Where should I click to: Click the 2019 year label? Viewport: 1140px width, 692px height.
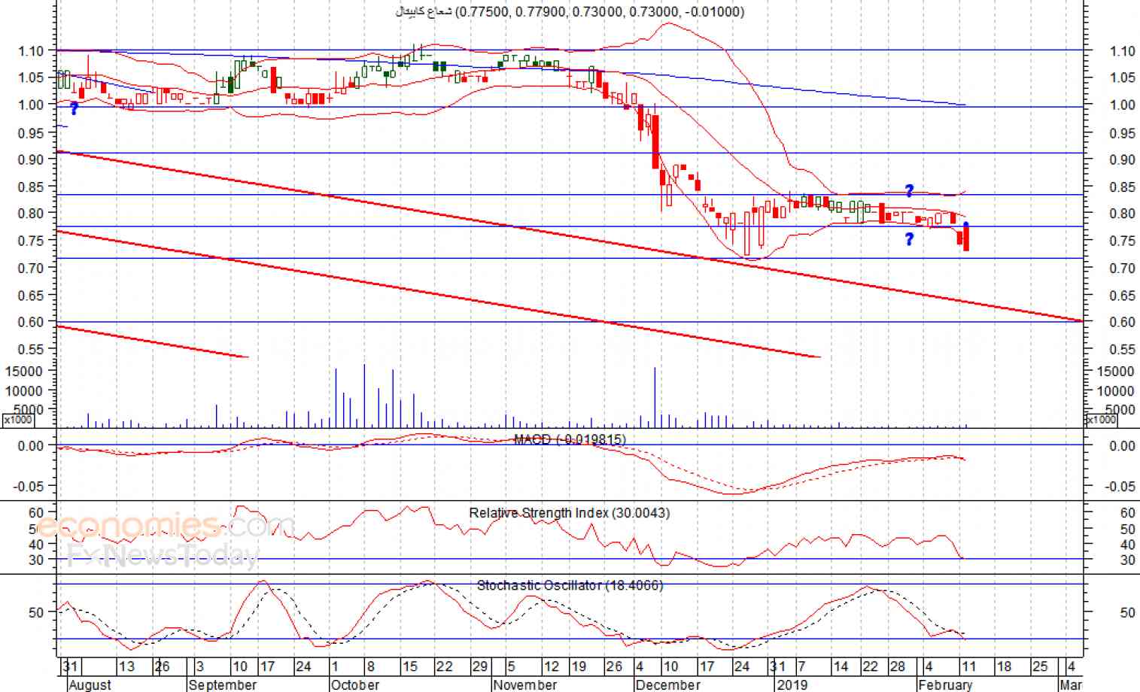[x=792, y=684]
